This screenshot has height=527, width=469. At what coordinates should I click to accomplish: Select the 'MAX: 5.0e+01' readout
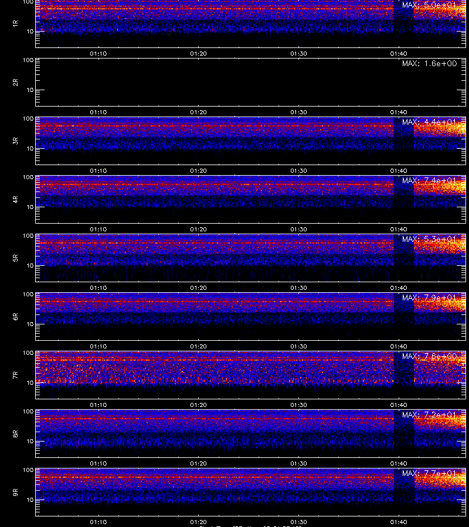pyautogui.click(x=429, y=5)
